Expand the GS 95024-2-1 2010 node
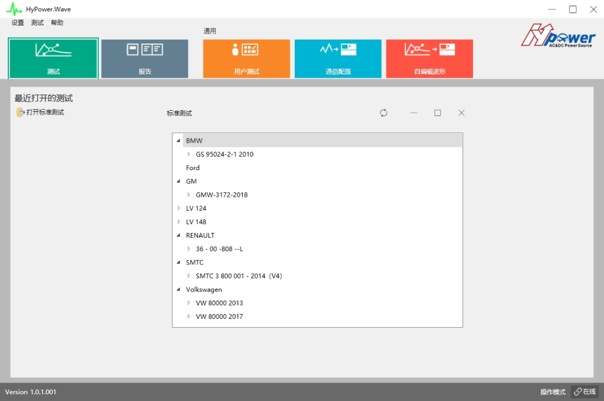604x401 pixels. (189, 154)
